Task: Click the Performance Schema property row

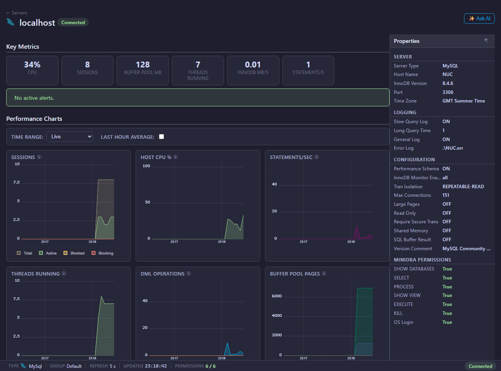Action: tap(442, 169)
